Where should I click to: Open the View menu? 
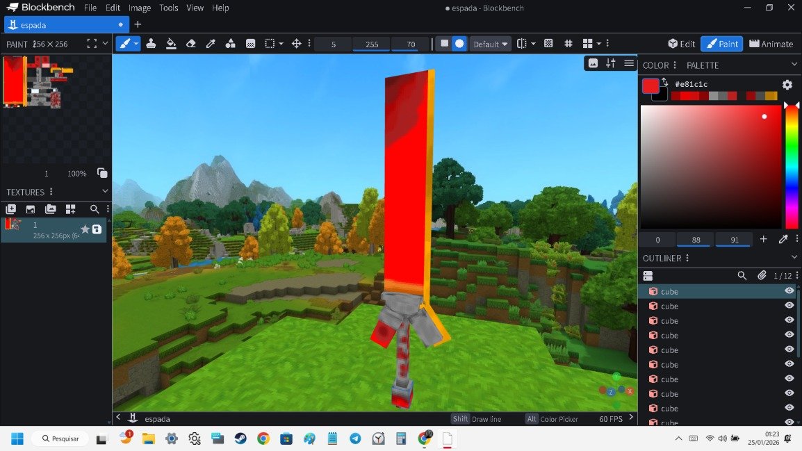click(195, 8)
